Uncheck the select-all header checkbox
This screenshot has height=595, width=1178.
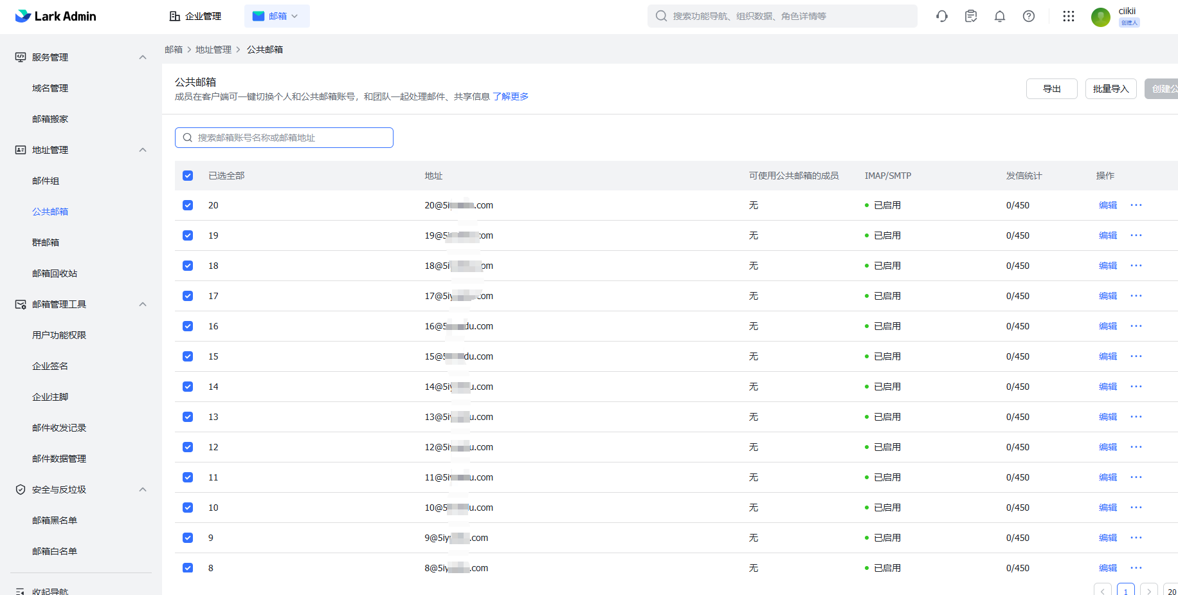pyautogui.click(x=188, y=176)
